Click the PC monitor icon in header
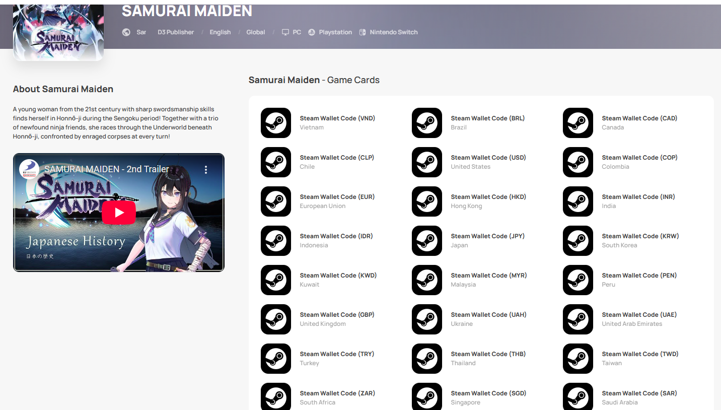 pos(285,32)
